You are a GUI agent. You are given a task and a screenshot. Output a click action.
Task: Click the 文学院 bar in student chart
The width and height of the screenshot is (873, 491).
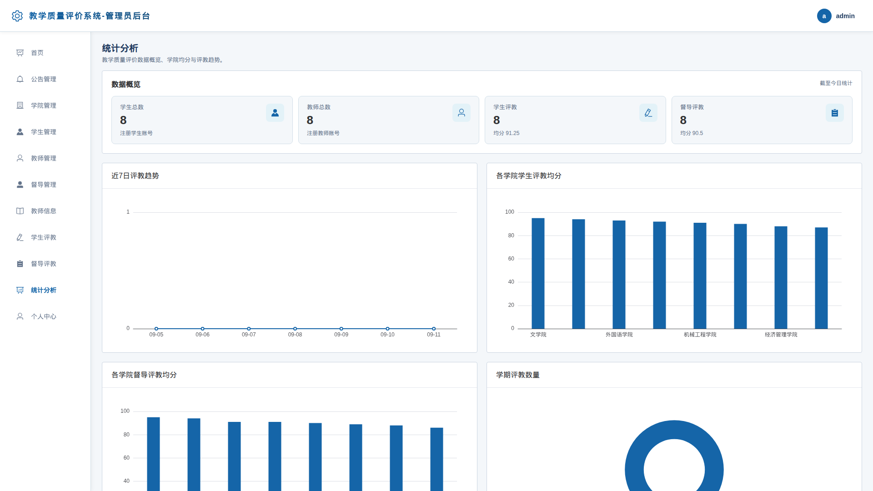(x=538, y=273)
